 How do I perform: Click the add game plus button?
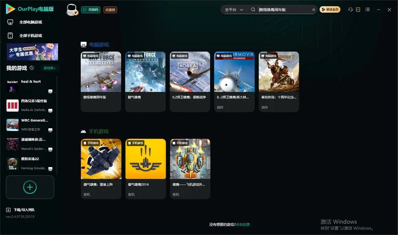pyautogui.click(x=30, y=187)
